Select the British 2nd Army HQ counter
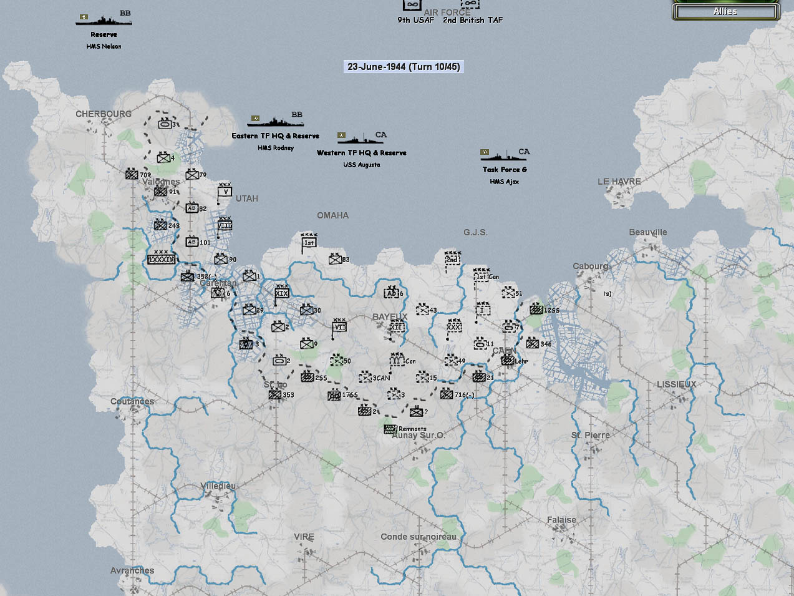Image resolution: width=794 pixels, height=596 pixels. pyautogui.click(x=453, y=260)
